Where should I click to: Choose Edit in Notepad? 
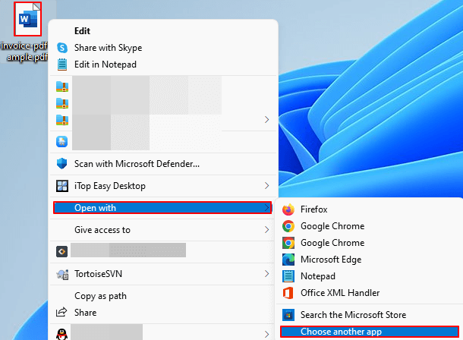click(164, 65)
